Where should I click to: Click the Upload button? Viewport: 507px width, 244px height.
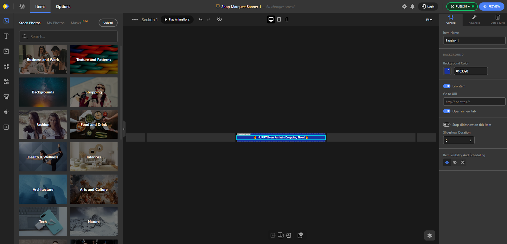point(108,23)
